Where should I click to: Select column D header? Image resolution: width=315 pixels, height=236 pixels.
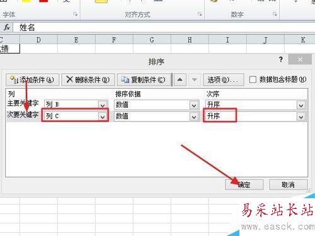(38, 40)
